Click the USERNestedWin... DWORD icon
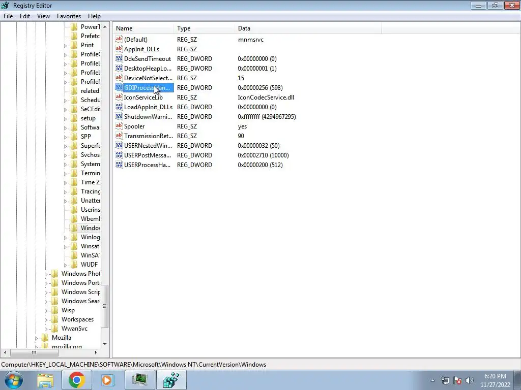 click(119, 145)
